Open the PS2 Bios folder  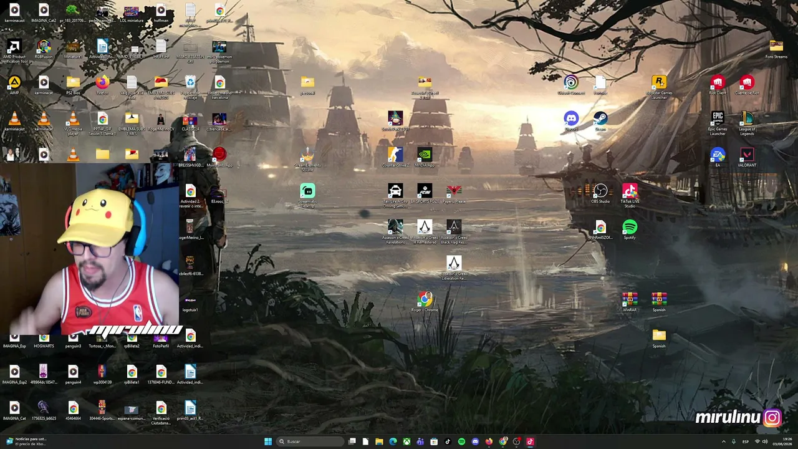(x=73, y=86)
